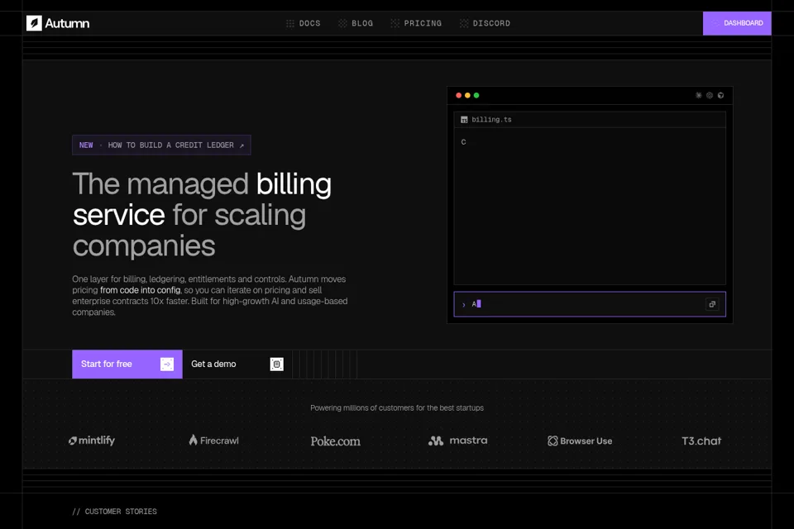Select the billing.ts file tab
794x529 pixels.
click(486, 120)
